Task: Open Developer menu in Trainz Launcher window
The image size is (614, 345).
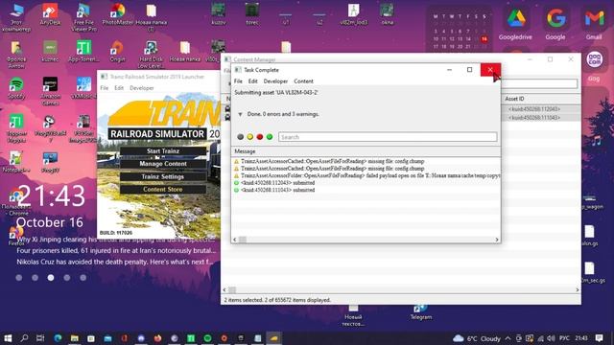Action: 142,88
